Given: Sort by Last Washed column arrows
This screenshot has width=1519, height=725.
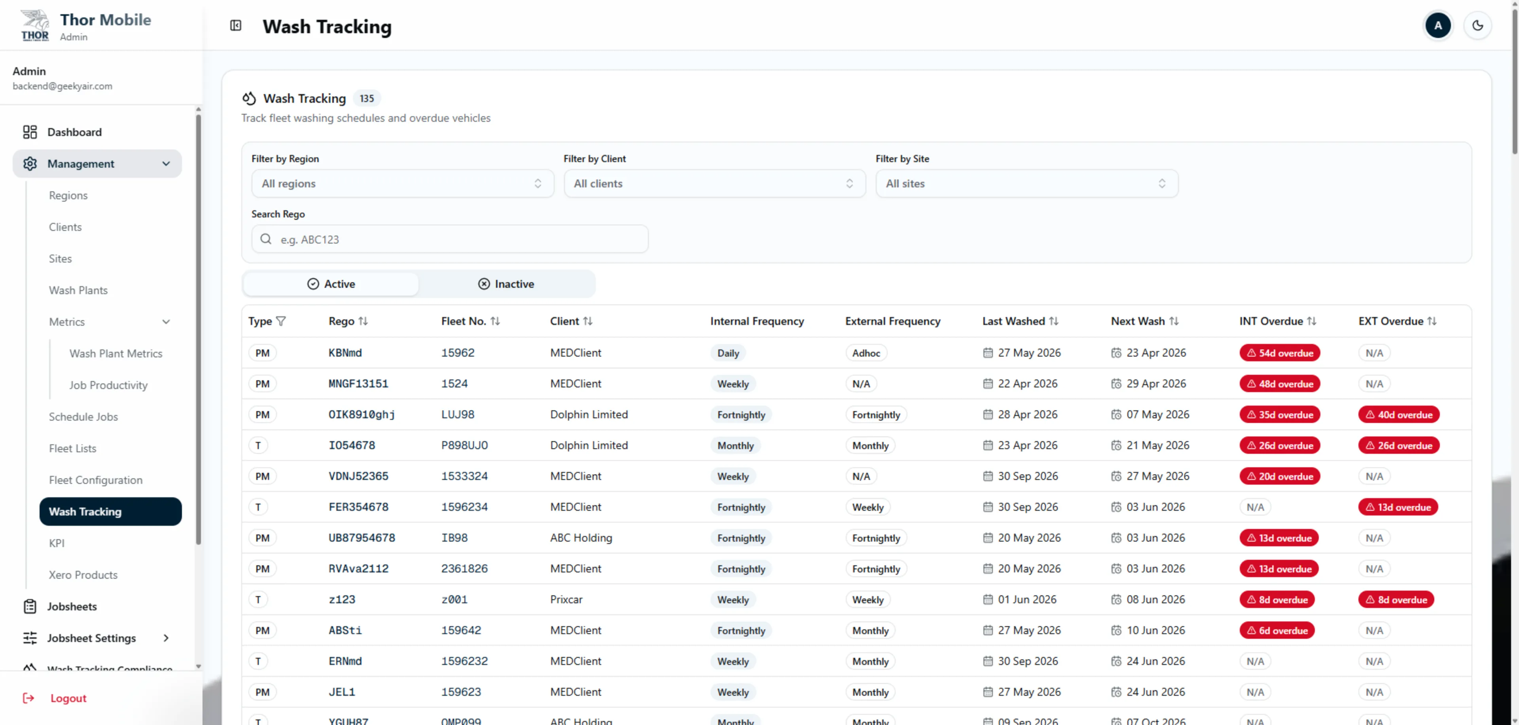Looking at the screenshot, I should coord(1054,321).
